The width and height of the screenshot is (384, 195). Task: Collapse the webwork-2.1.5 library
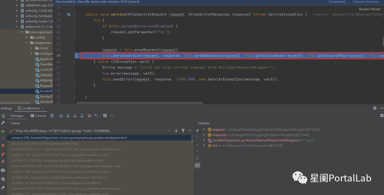pos(17,27)
